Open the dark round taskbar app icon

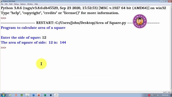51,95
